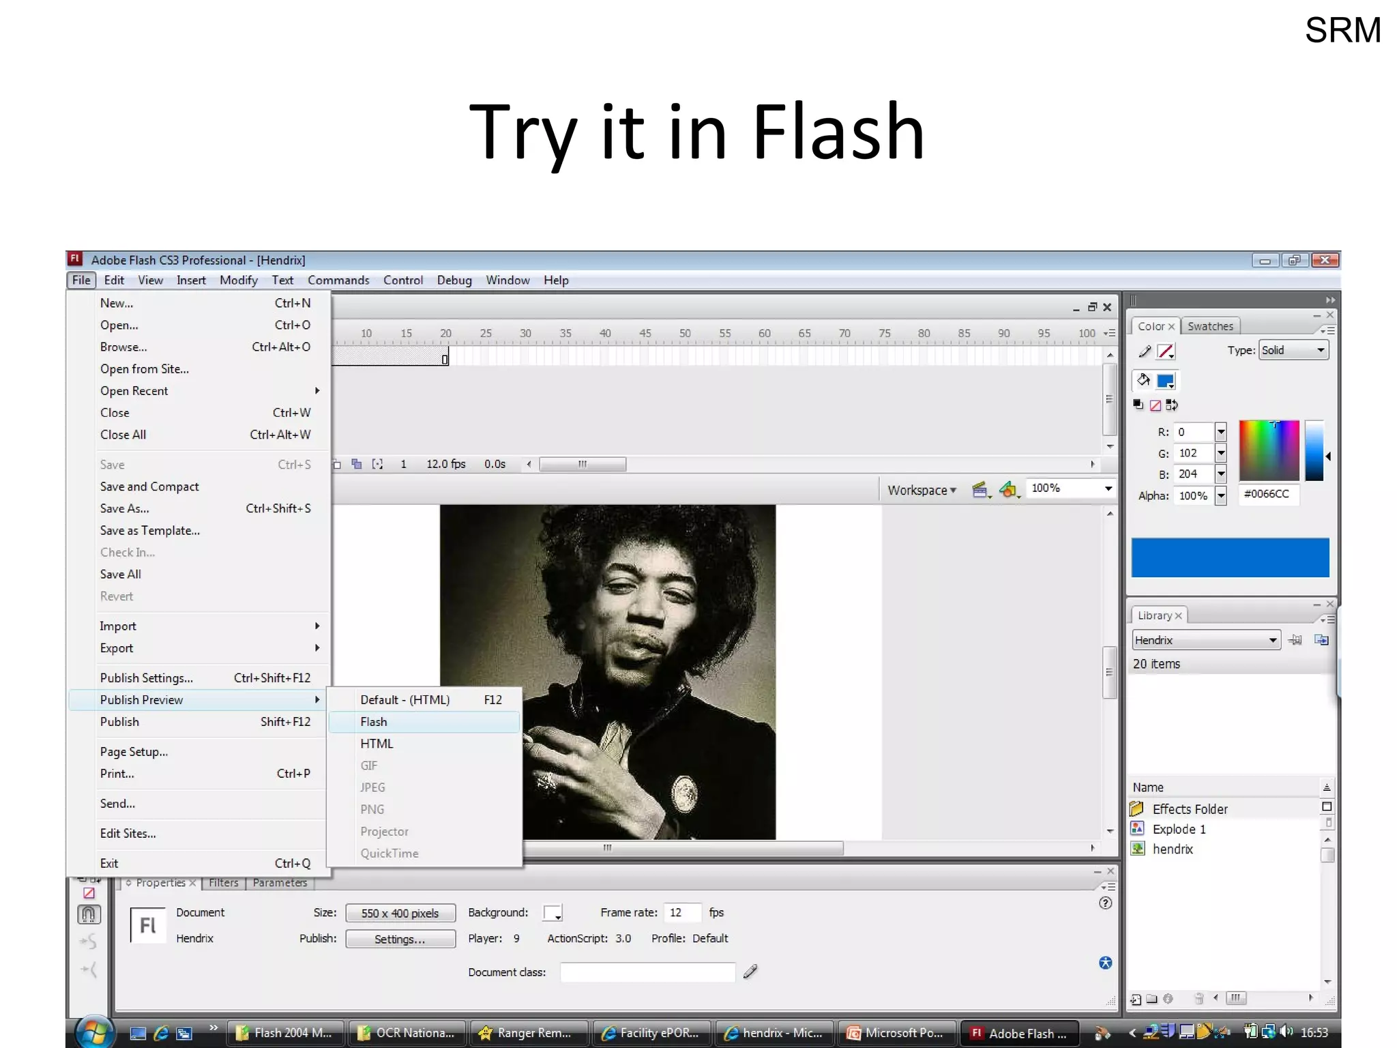
Task: Click the color spectrum picker field
Action: click(x=1269, y=450)
